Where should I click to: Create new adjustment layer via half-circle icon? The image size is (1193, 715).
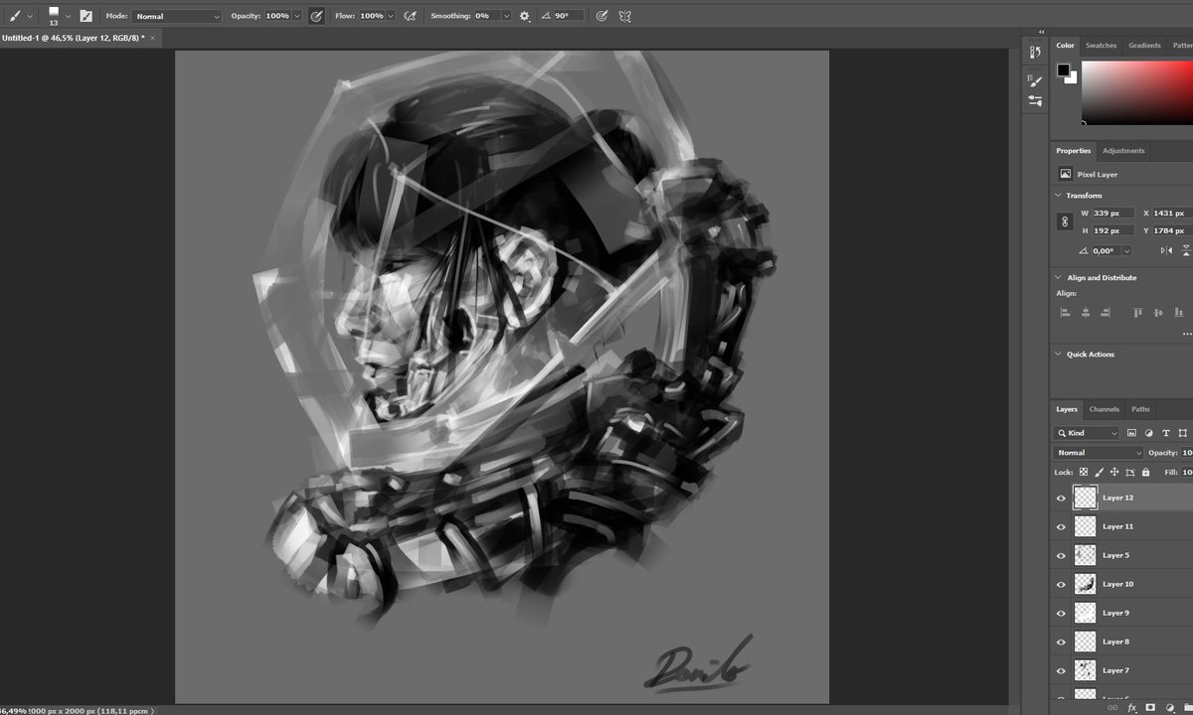click(1170, 706)
